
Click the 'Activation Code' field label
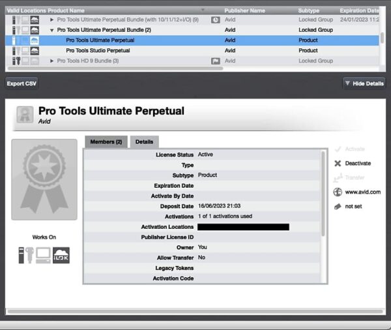pyautogui.click(x=173, y=278)
